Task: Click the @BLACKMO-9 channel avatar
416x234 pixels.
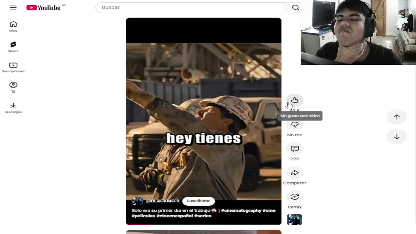Action: click(137, 201)
